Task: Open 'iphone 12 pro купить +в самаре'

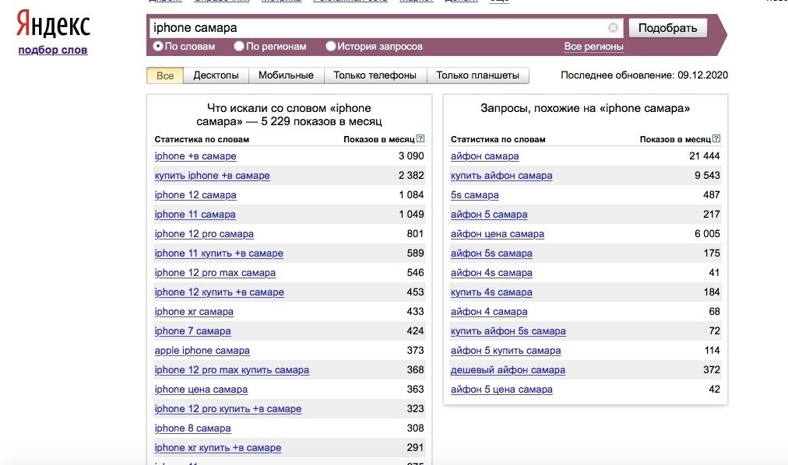Action: click(x=228, y=409)
